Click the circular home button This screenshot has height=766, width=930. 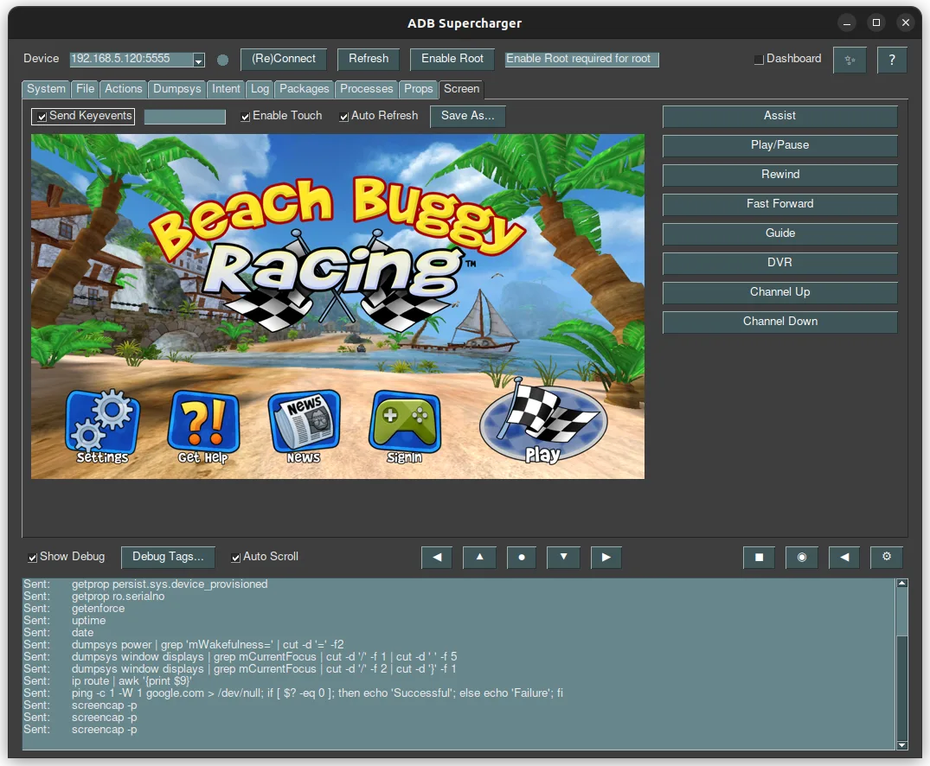(x=801, y=558)
